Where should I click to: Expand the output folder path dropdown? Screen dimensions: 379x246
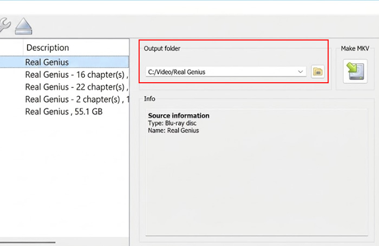pyautogui.click(x=300, y=72)
